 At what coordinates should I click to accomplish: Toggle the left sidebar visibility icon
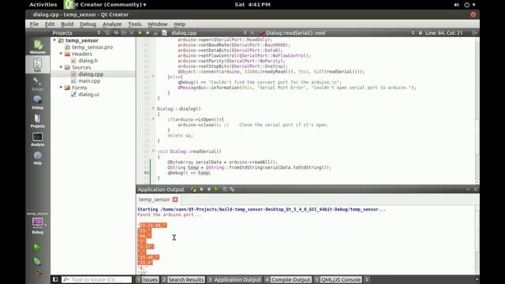[55, 279]
